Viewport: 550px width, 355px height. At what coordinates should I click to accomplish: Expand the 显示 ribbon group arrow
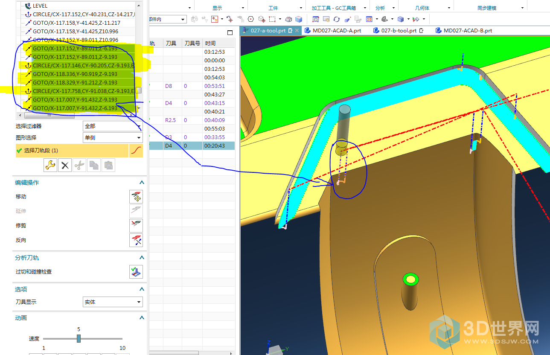pyautogui.click(x=243, y=8)
